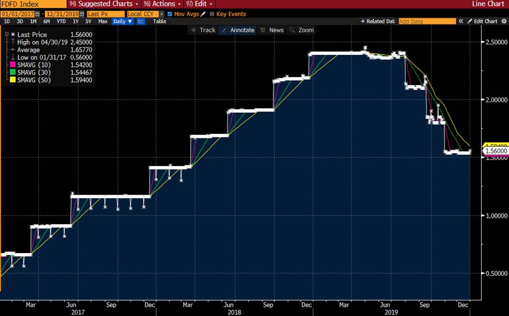
Task: Activate the Track crosshair tool
Action: click(x=203, y=30)
